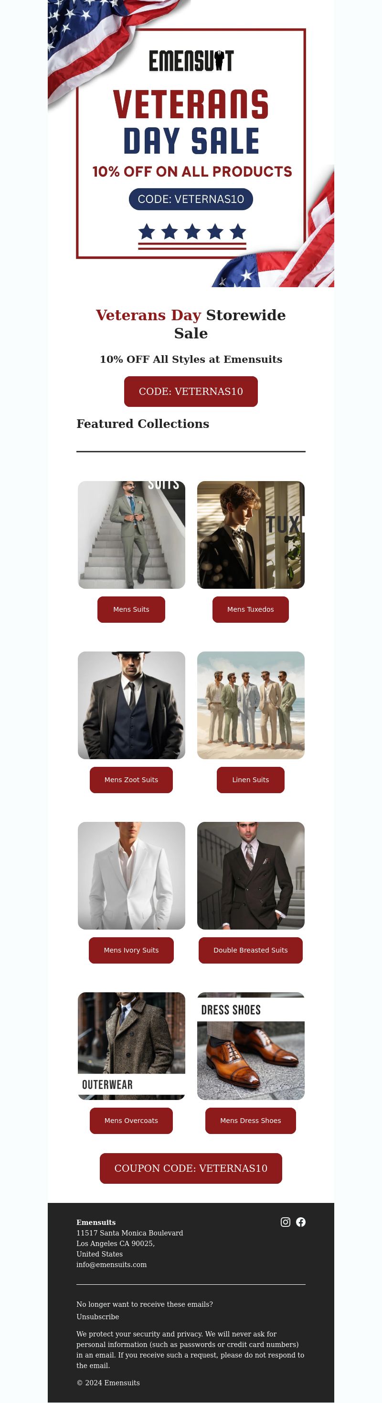Click the CODE: VETERNAS10 red button
The height and width of the screenshot is (1403, 382).
(x=191, y=391)
